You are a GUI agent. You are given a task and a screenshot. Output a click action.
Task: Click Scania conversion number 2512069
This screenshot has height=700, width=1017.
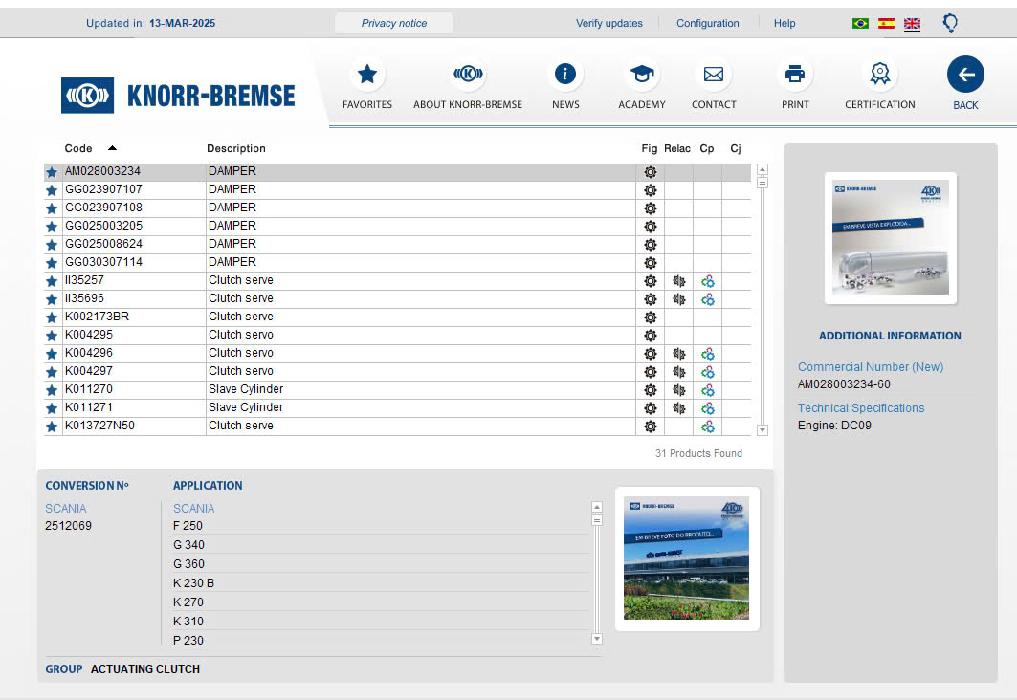[x=68, y=526]
